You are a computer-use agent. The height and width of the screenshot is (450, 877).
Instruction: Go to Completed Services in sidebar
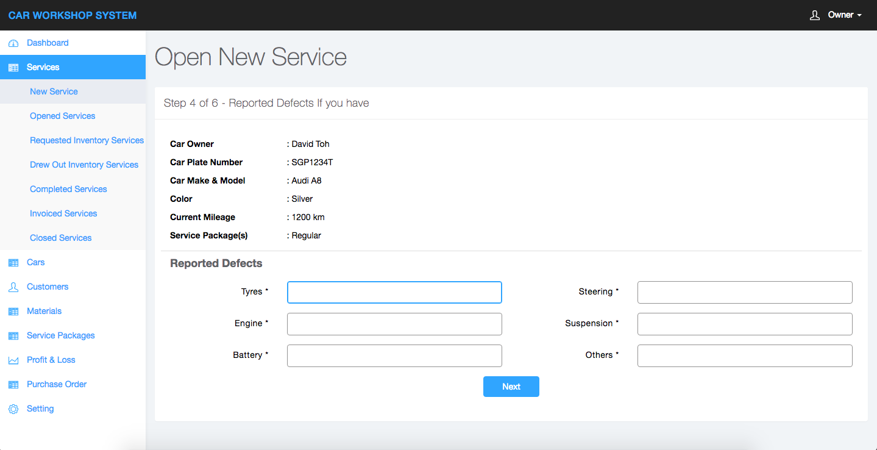point(68,189)
